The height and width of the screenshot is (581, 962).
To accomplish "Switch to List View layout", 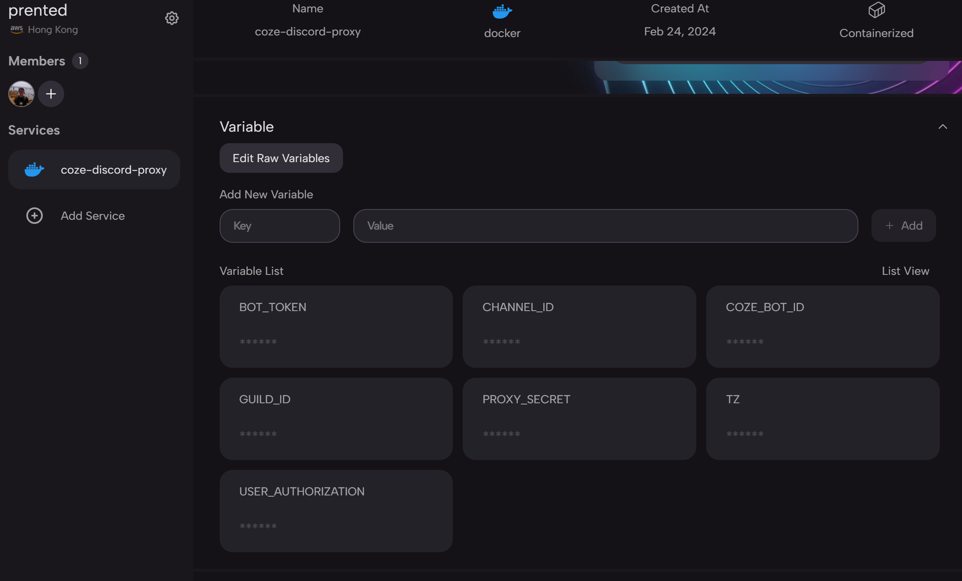I will [x=905, y=271].
